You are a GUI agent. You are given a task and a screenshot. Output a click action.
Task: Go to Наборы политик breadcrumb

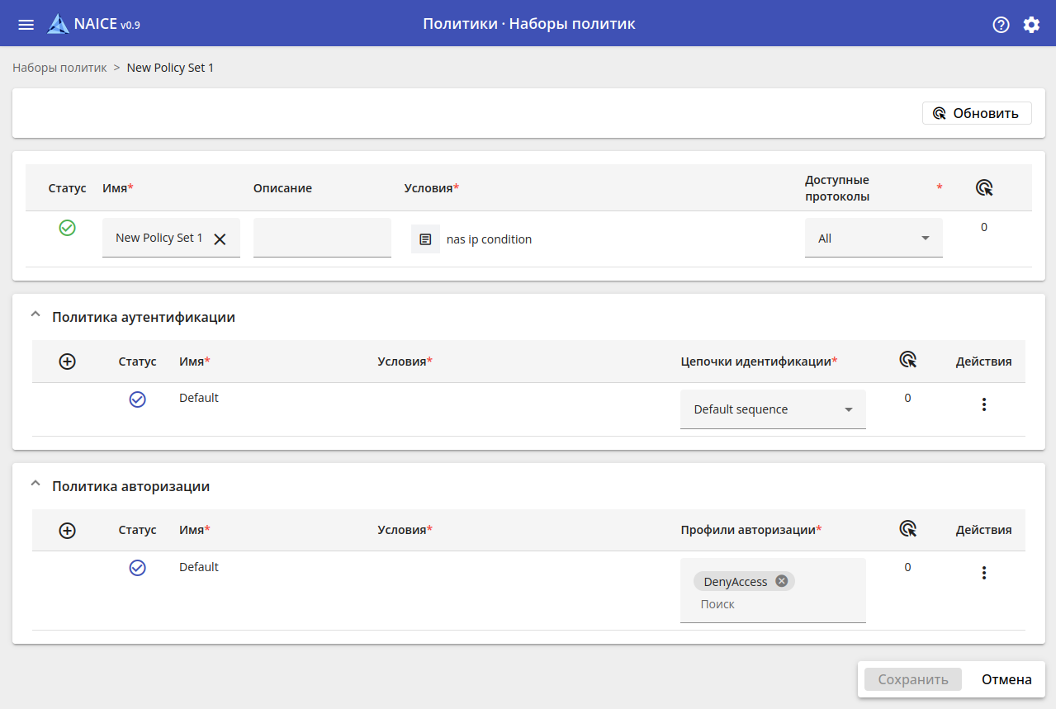tap(59, 68)
